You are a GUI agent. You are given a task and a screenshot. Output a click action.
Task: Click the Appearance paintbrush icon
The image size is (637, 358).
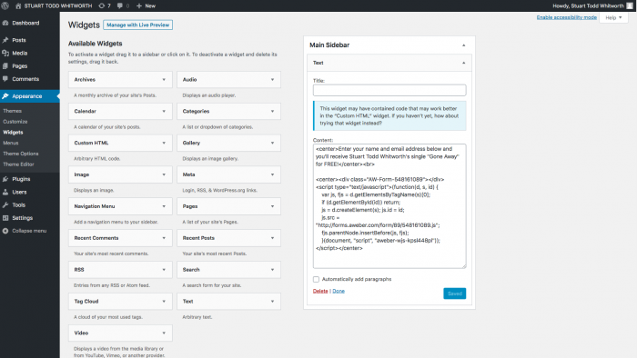(5, 96)
